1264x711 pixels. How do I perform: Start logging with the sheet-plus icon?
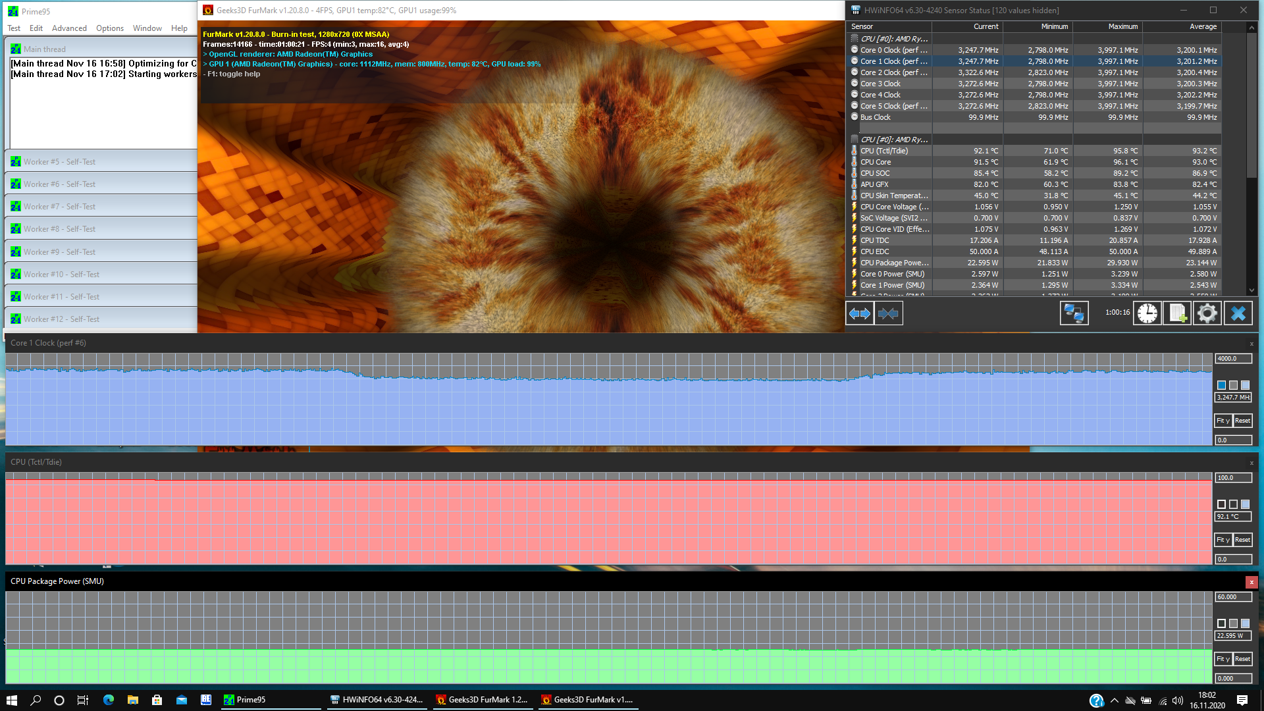click(1177, 313)
